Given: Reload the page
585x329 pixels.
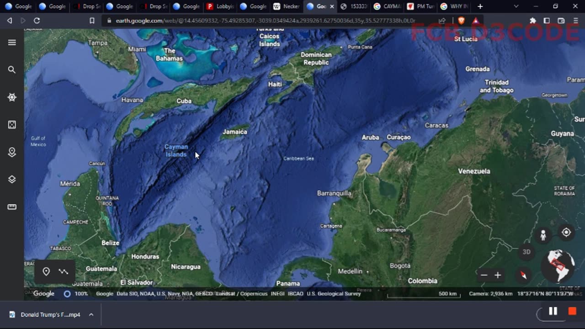Looking at the screenshot, I should click(x=37, y=21).
